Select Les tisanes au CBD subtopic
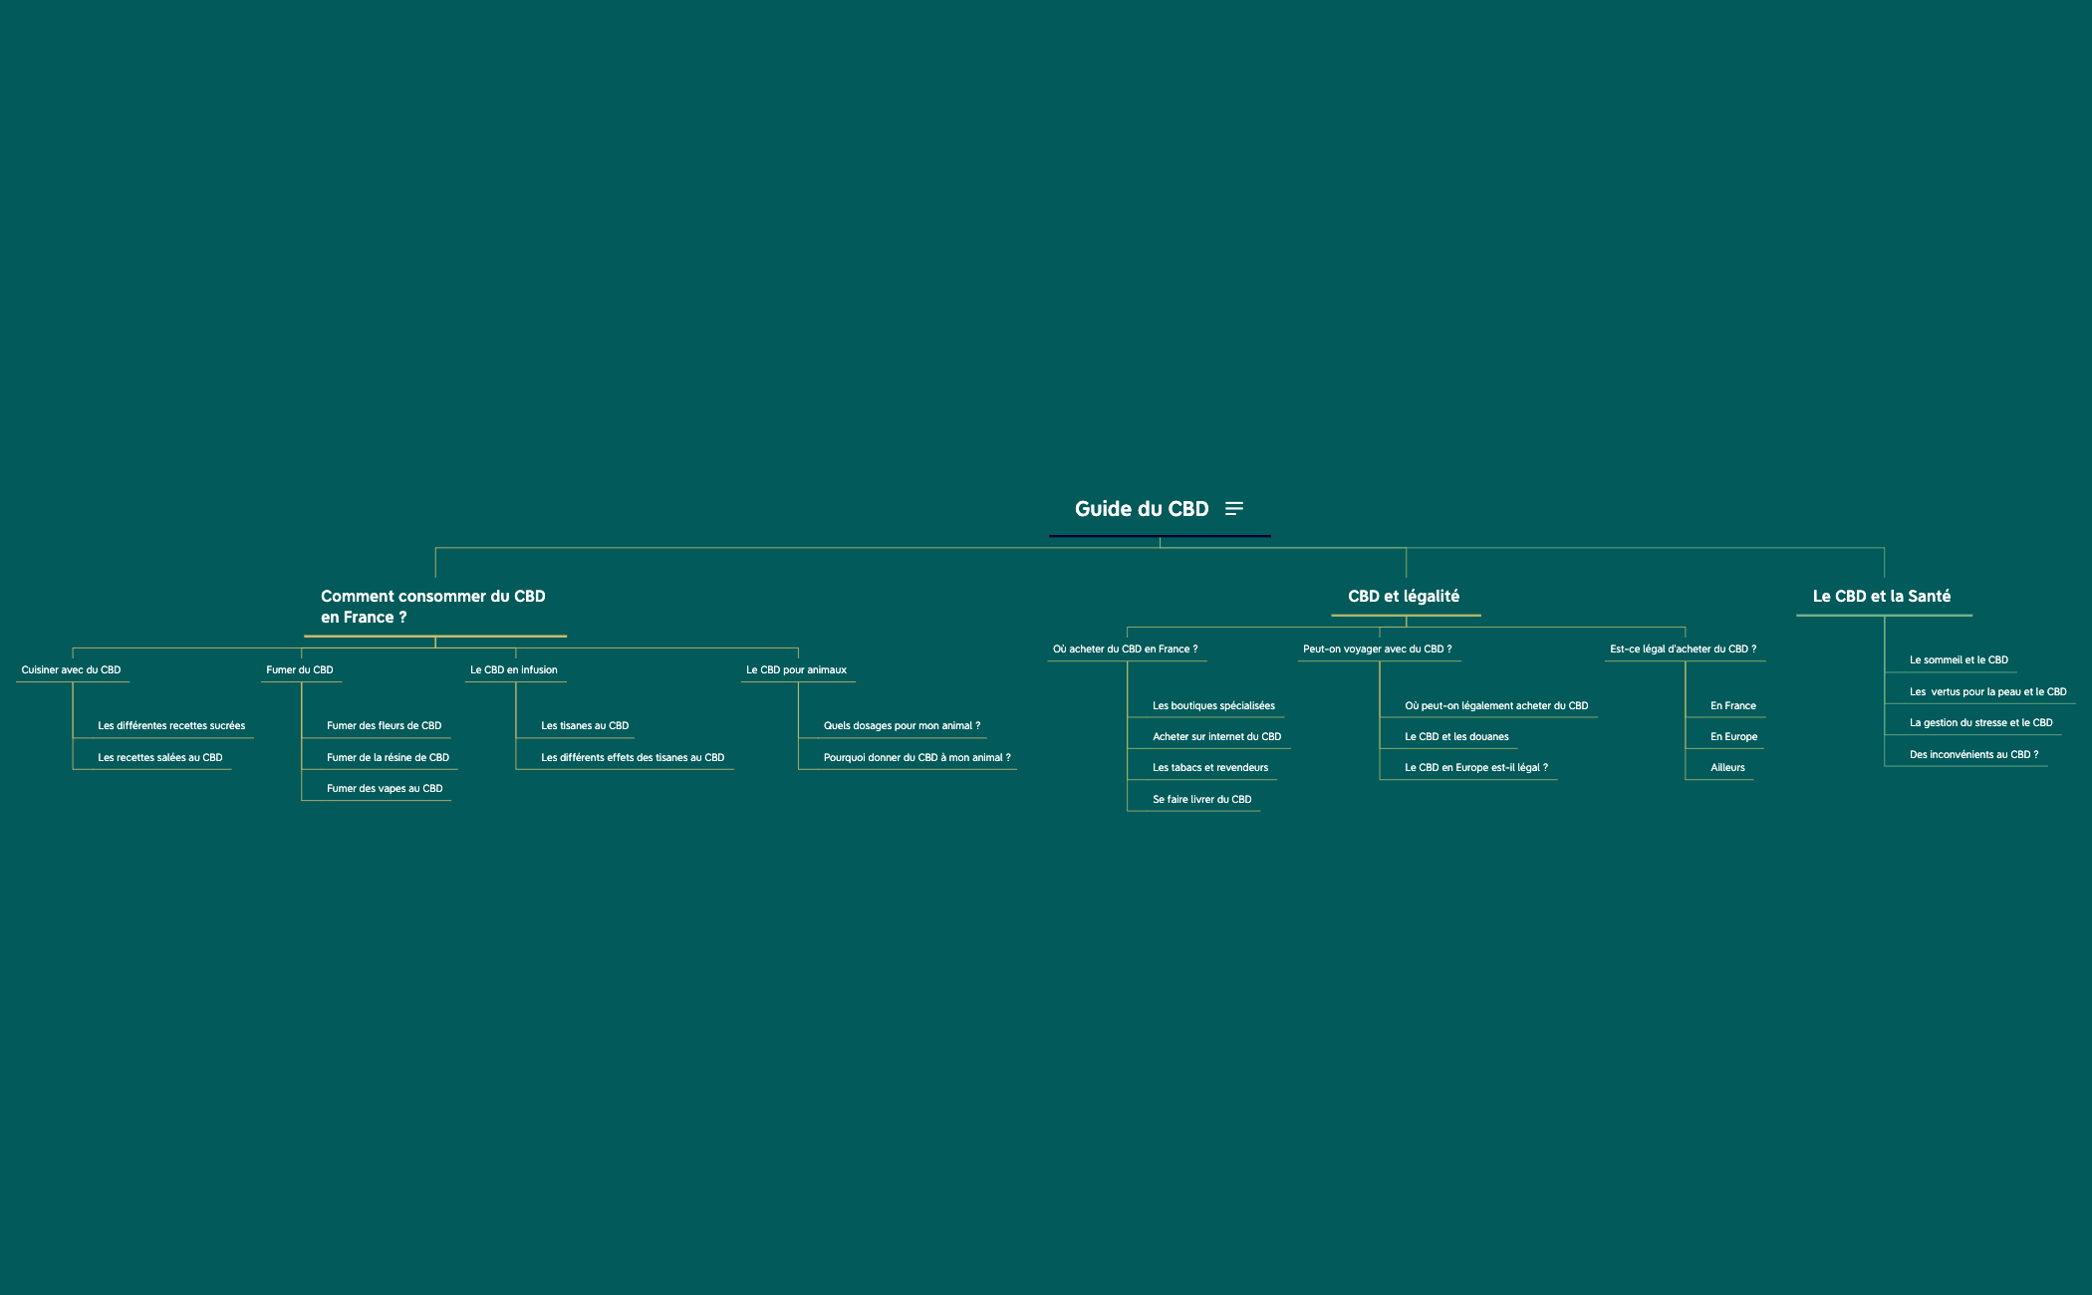This screenshot has width=2092, height=1295. point(585,725)
